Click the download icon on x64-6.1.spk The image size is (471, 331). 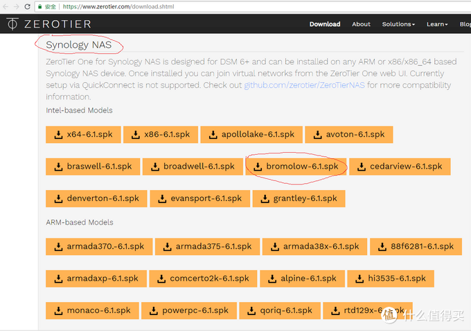tap(57, 134)
